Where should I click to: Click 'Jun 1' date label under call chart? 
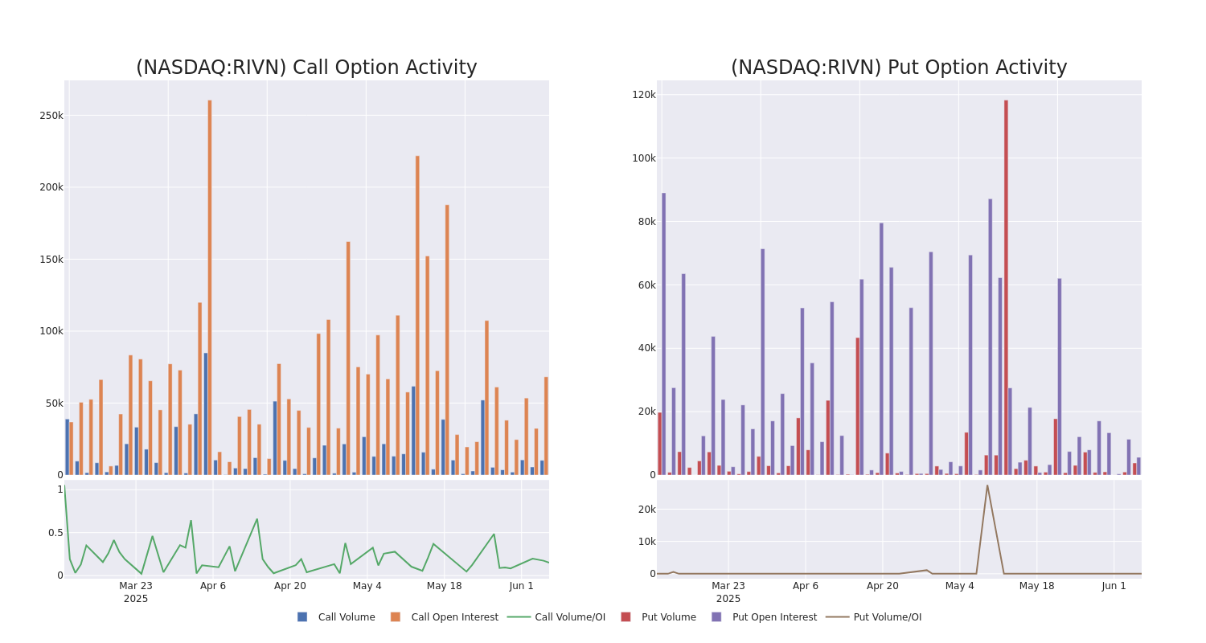pos(522,586)
